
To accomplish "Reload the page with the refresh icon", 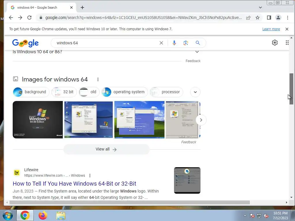I will point(29,18).
